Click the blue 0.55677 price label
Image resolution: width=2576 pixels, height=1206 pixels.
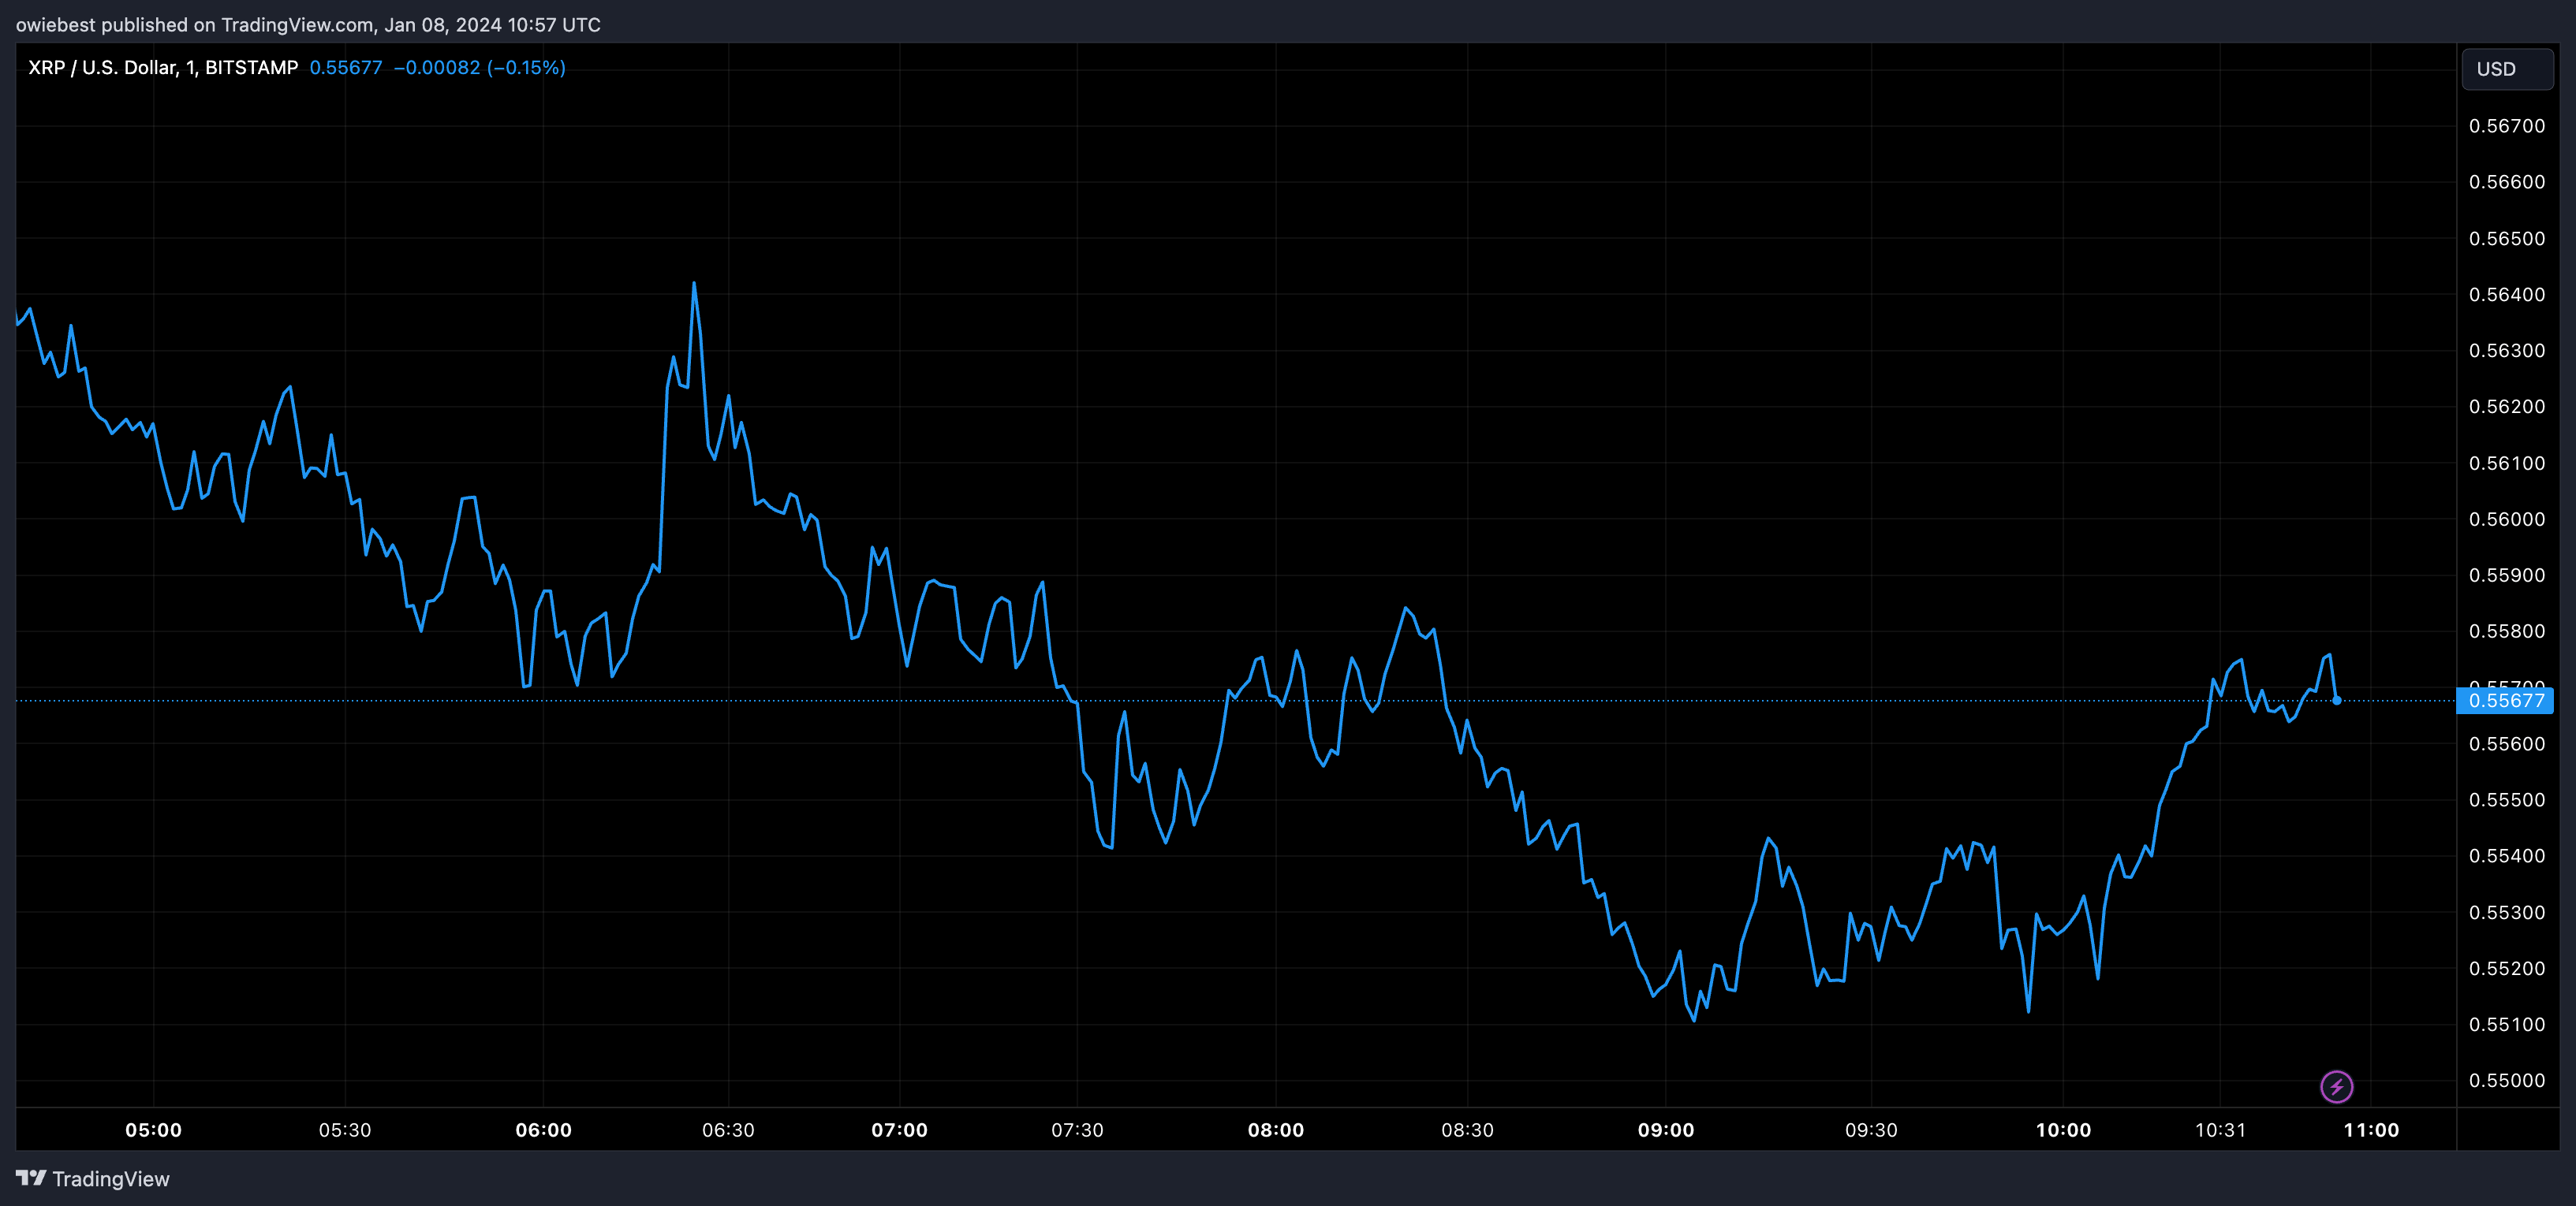(x=2504, y=701)
